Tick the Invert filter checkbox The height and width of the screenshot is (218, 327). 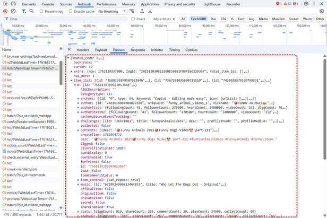(x=133, y=19)
